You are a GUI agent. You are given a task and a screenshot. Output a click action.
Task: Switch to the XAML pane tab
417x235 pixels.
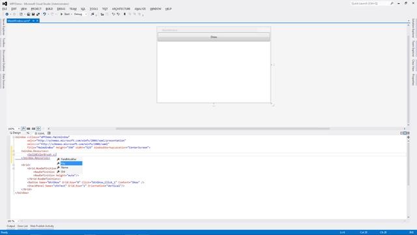[40, 133]
